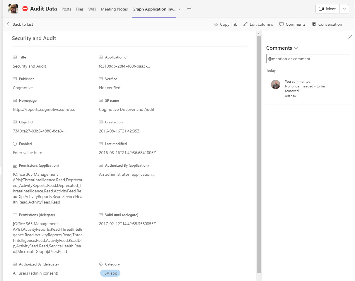Click the @mention or comment field
Viewport: 355px width, 281px height.
308,59
